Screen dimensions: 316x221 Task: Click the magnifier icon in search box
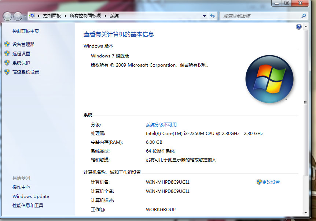click(x=304, y=16)
